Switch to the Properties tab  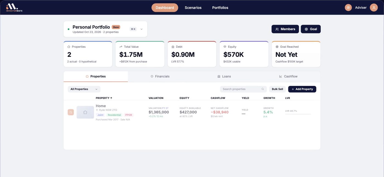(x=96, y=77)
